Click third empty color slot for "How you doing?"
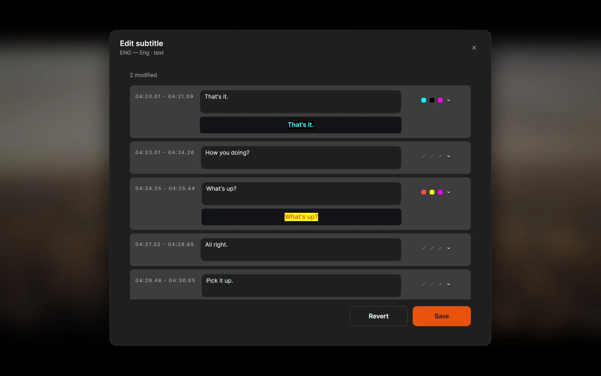601x376 pixels. click(440, 156)
